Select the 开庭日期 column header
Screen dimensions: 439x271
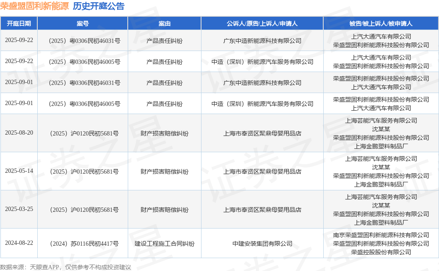click(x=19, y=24)
